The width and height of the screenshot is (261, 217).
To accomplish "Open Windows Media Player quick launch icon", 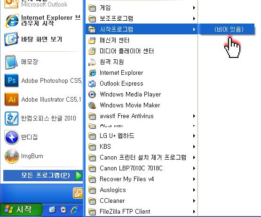I will (63, 210).
